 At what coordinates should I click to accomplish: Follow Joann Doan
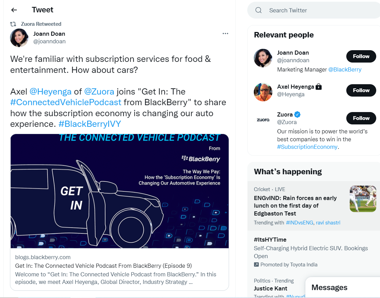pos(361,56)
